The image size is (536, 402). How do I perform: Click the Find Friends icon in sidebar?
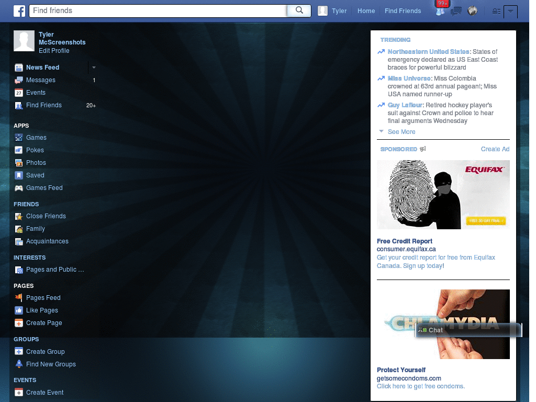tap(19, 105)
